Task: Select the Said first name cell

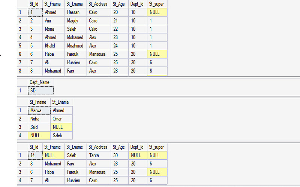Action: click(x=39, y=127)
